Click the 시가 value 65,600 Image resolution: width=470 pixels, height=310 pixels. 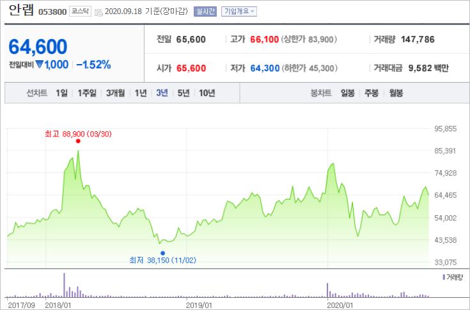pos(191,68)
